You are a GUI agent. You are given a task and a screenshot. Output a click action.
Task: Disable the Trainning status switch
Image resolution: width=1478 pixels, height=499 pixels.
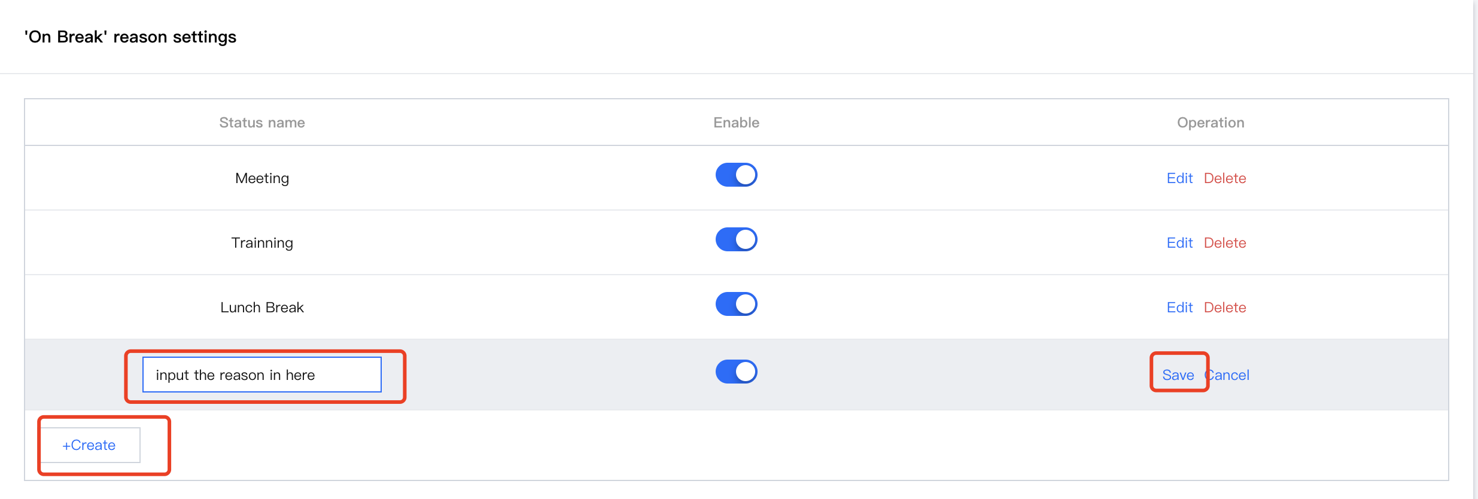[x=736, y=239]
